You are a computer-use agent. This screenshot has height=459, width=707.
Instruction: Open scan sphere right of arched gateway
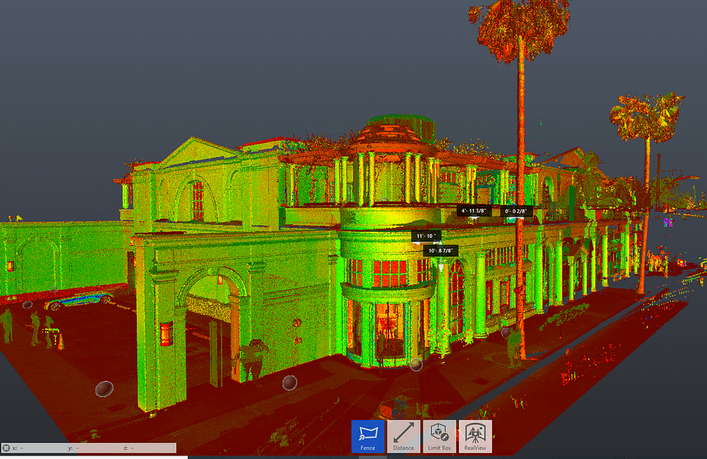point(290,382)
